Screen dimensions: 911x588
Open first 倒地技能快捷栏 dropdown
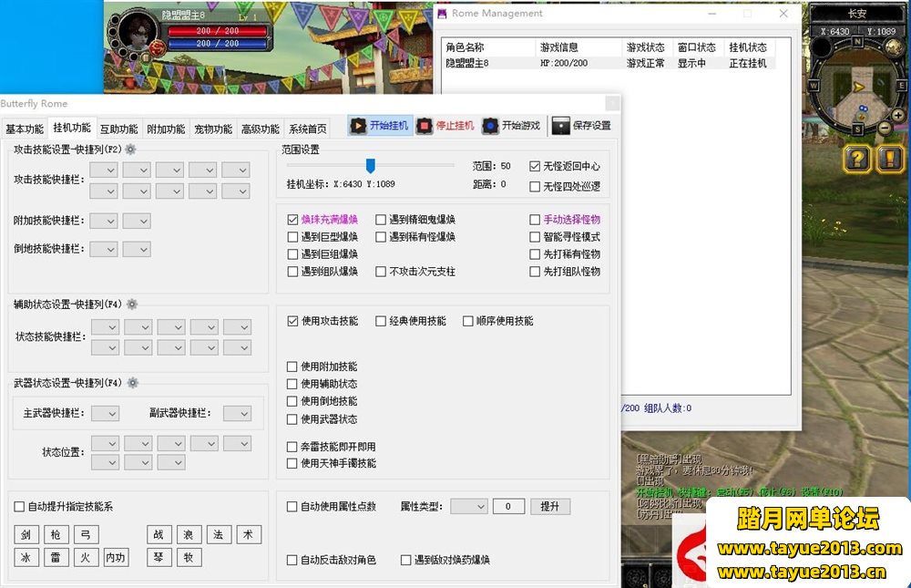pyautogui.click(x=104, y=250)
